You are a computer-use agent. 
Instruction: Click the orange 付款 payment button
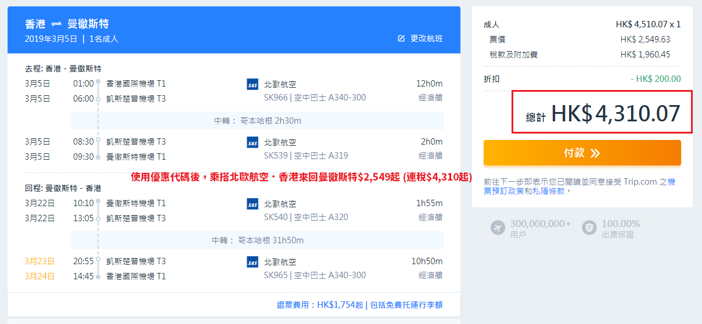pos(582,153)
